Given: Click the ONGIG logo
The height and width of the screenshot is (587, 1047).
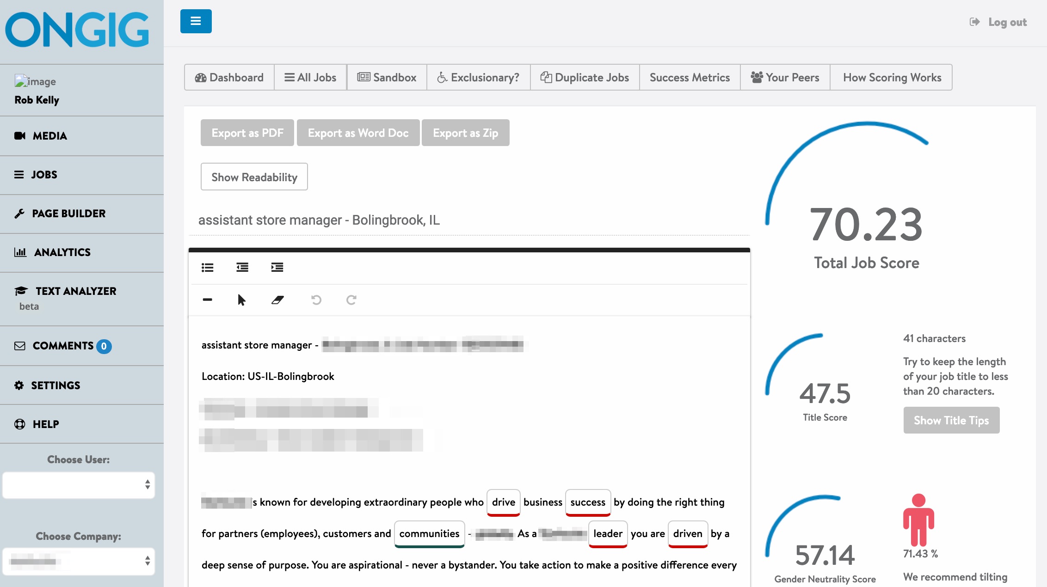Looking at the screenshot, I should pos(77,30).
